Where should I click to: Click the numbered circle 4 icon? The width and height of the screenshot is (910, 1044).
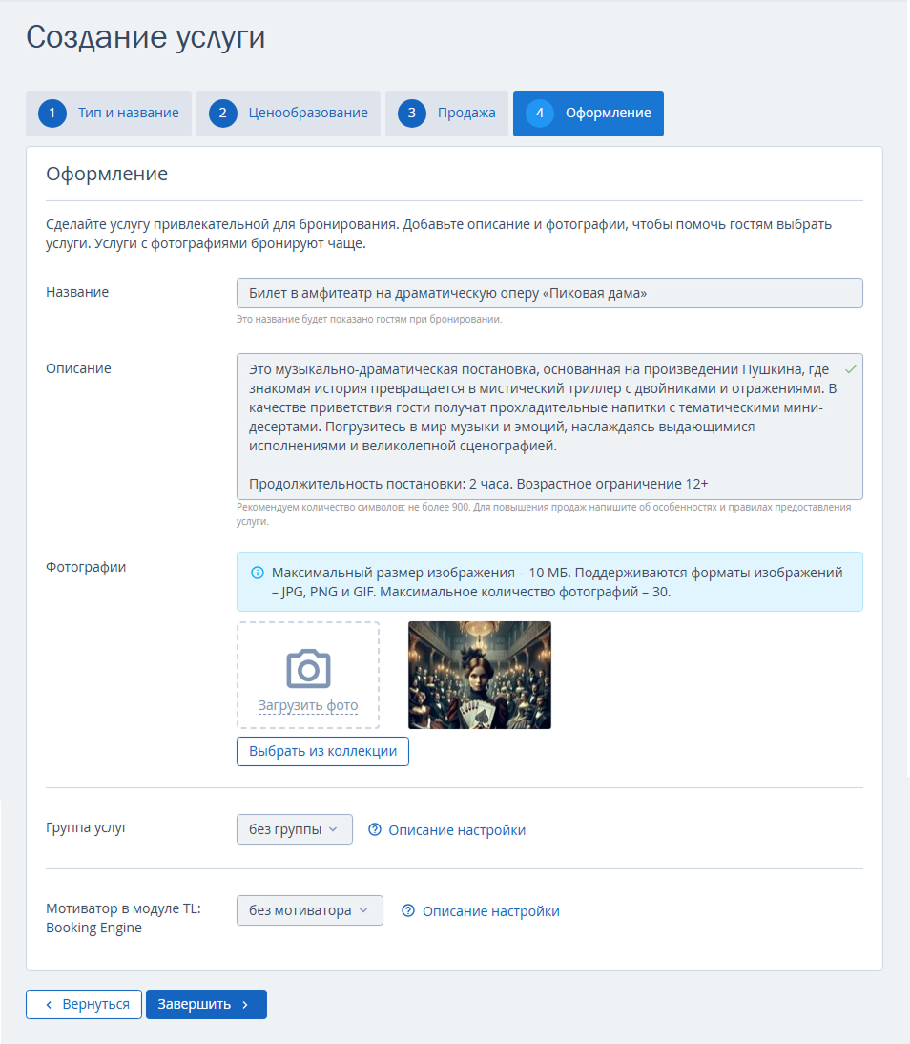(x=539, y=114)
